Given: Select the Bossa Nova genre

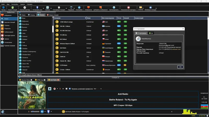Looking at the screenshot, I should (x=25, y=24).
